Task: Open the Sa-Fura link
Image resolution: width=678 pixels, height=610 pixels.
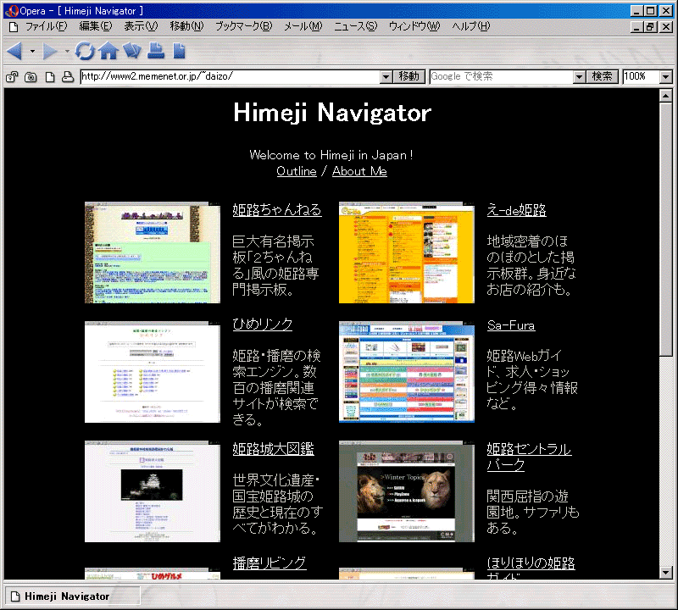Action: (x=511, y=325)
